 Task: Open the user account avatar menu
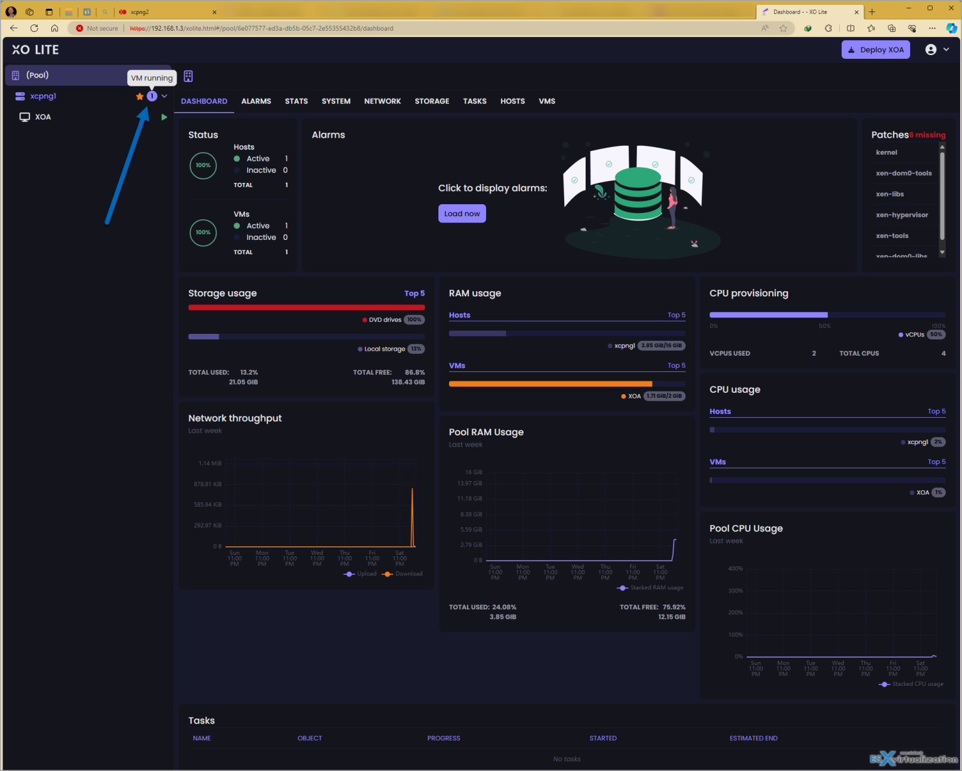(931, 49)
